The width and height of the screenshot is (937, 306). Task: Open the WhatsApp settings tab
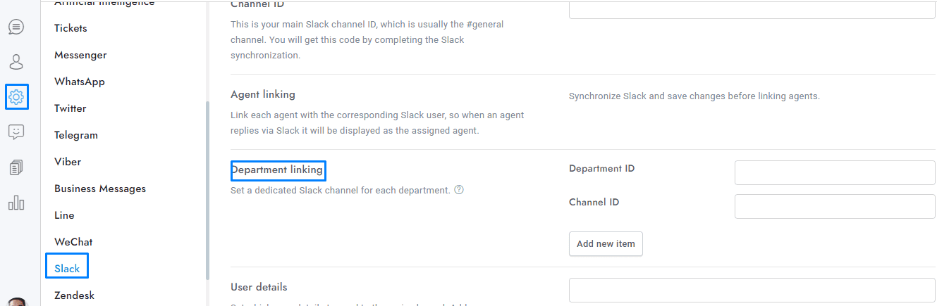[80, 82]
